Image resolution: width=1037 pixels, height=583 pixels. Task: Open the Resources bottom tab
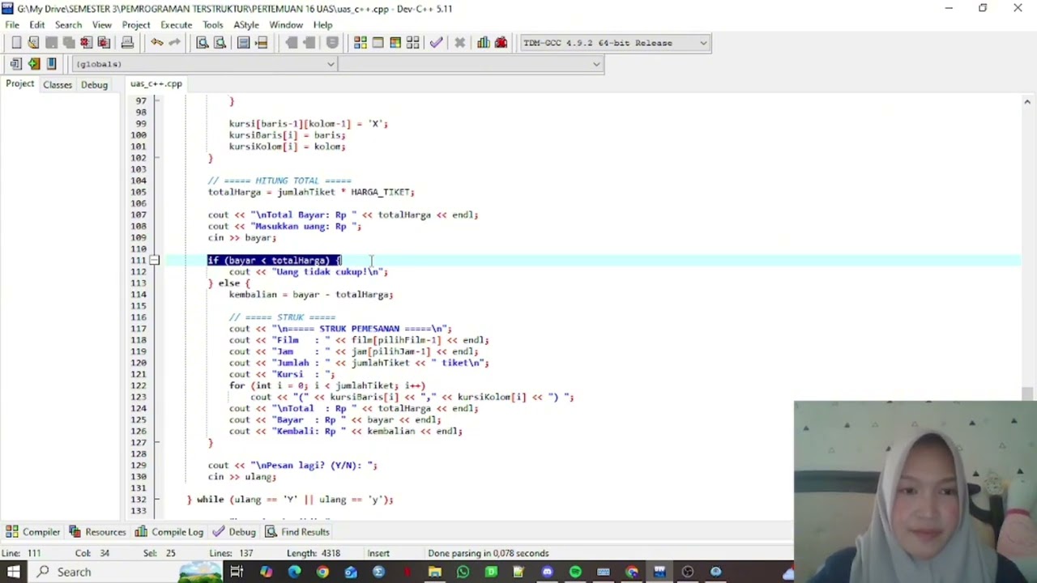97,532
